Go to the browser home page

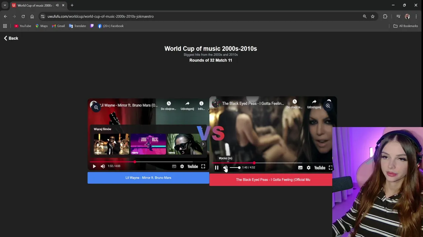[32, 16]
